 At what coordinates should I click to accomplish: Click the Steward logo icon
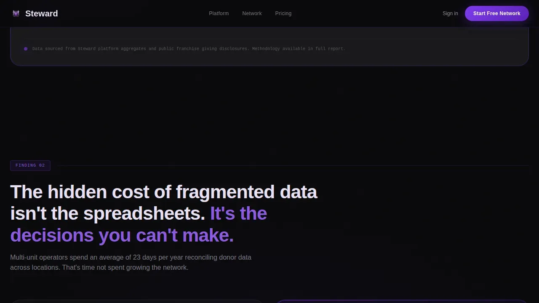pos(16,13)
